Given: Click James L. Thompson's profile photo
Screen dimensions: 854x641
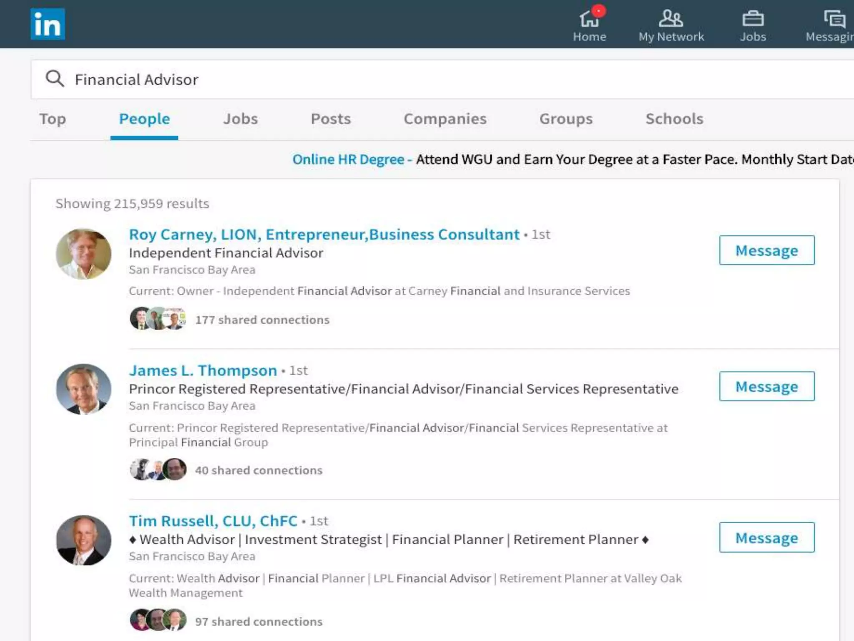Looking at the screenshot, I should pyautogui.click(x=84, y=389).
